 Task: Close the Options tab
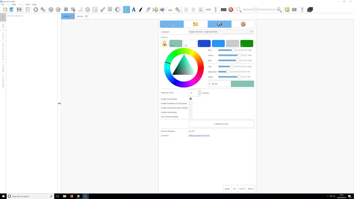click(73, 16)
